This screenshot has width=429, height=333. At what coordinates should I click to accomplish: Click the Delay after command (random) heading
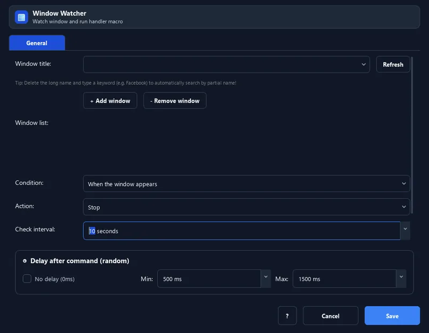point(79,261)
